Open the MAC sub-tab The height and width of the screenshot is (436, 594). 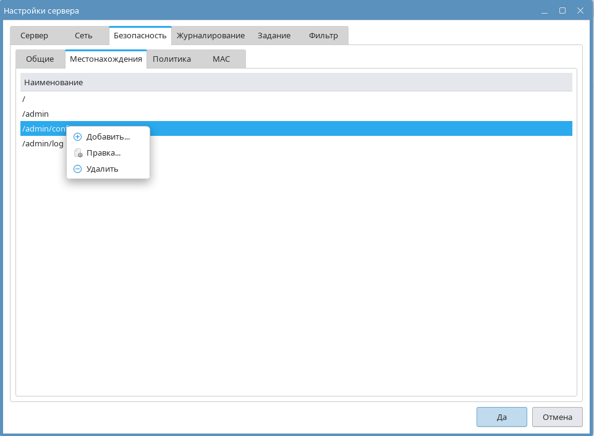click(x=221, y=59)
